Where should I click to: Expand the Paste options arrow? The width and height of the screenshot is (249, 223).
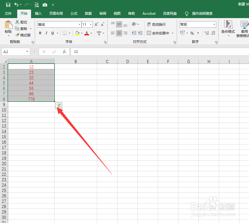[8, 36]
